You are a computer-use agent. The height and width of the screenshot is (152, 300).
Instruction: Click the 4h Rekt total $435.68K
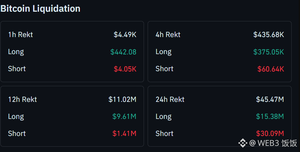tap(269, 35)
